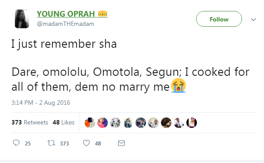The width and height of the screenshot is (264, 163).
Task: View the tweet author's profile picture
Action: click(x=22, y=19)
